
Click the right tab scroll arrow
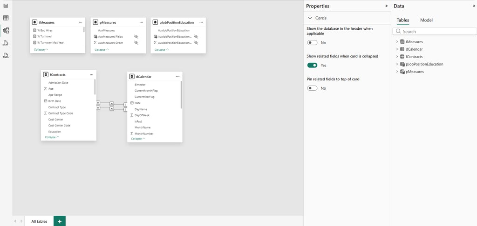(21, 221)
